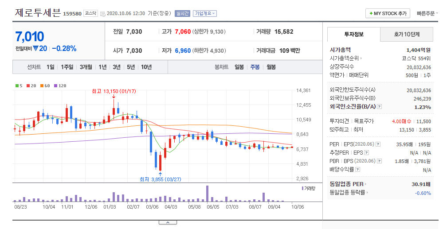This screenshot has height=229, width=447.
Task: Click the help icon next to PER EPS(2020.06)
Action: (378, 144)
